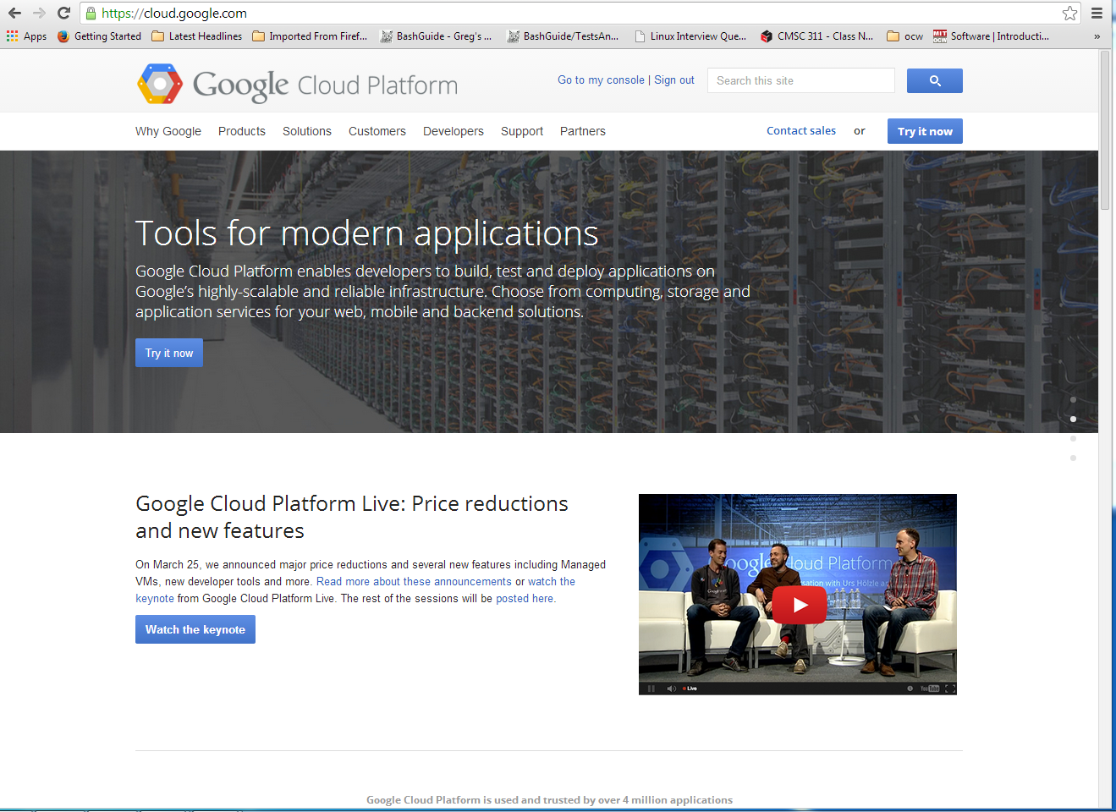Open the Partners navigation item
The image size is (1116, 812).
(583, 131)
